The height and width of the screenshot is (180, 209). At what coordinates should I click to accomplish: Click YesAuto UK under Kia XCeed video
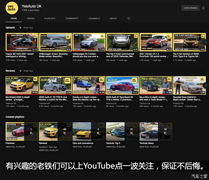(11, 103)
